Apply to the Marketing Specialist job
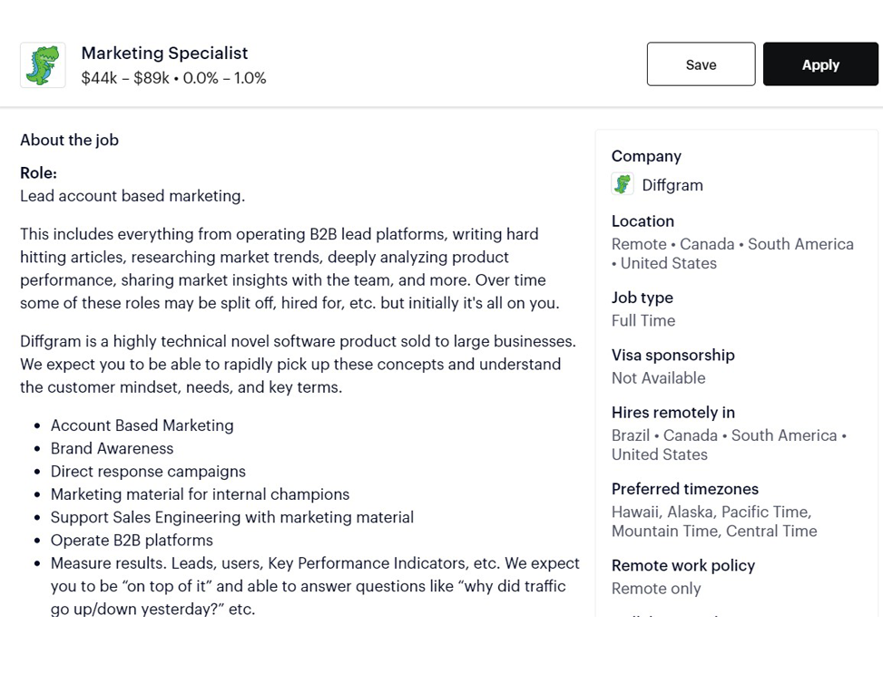The width and height of the screenshot is (883, 674). (820, 64)
